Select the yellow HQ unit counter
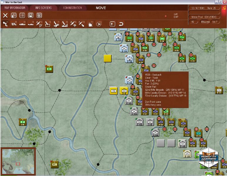227x176 pixels. point(113,91)
